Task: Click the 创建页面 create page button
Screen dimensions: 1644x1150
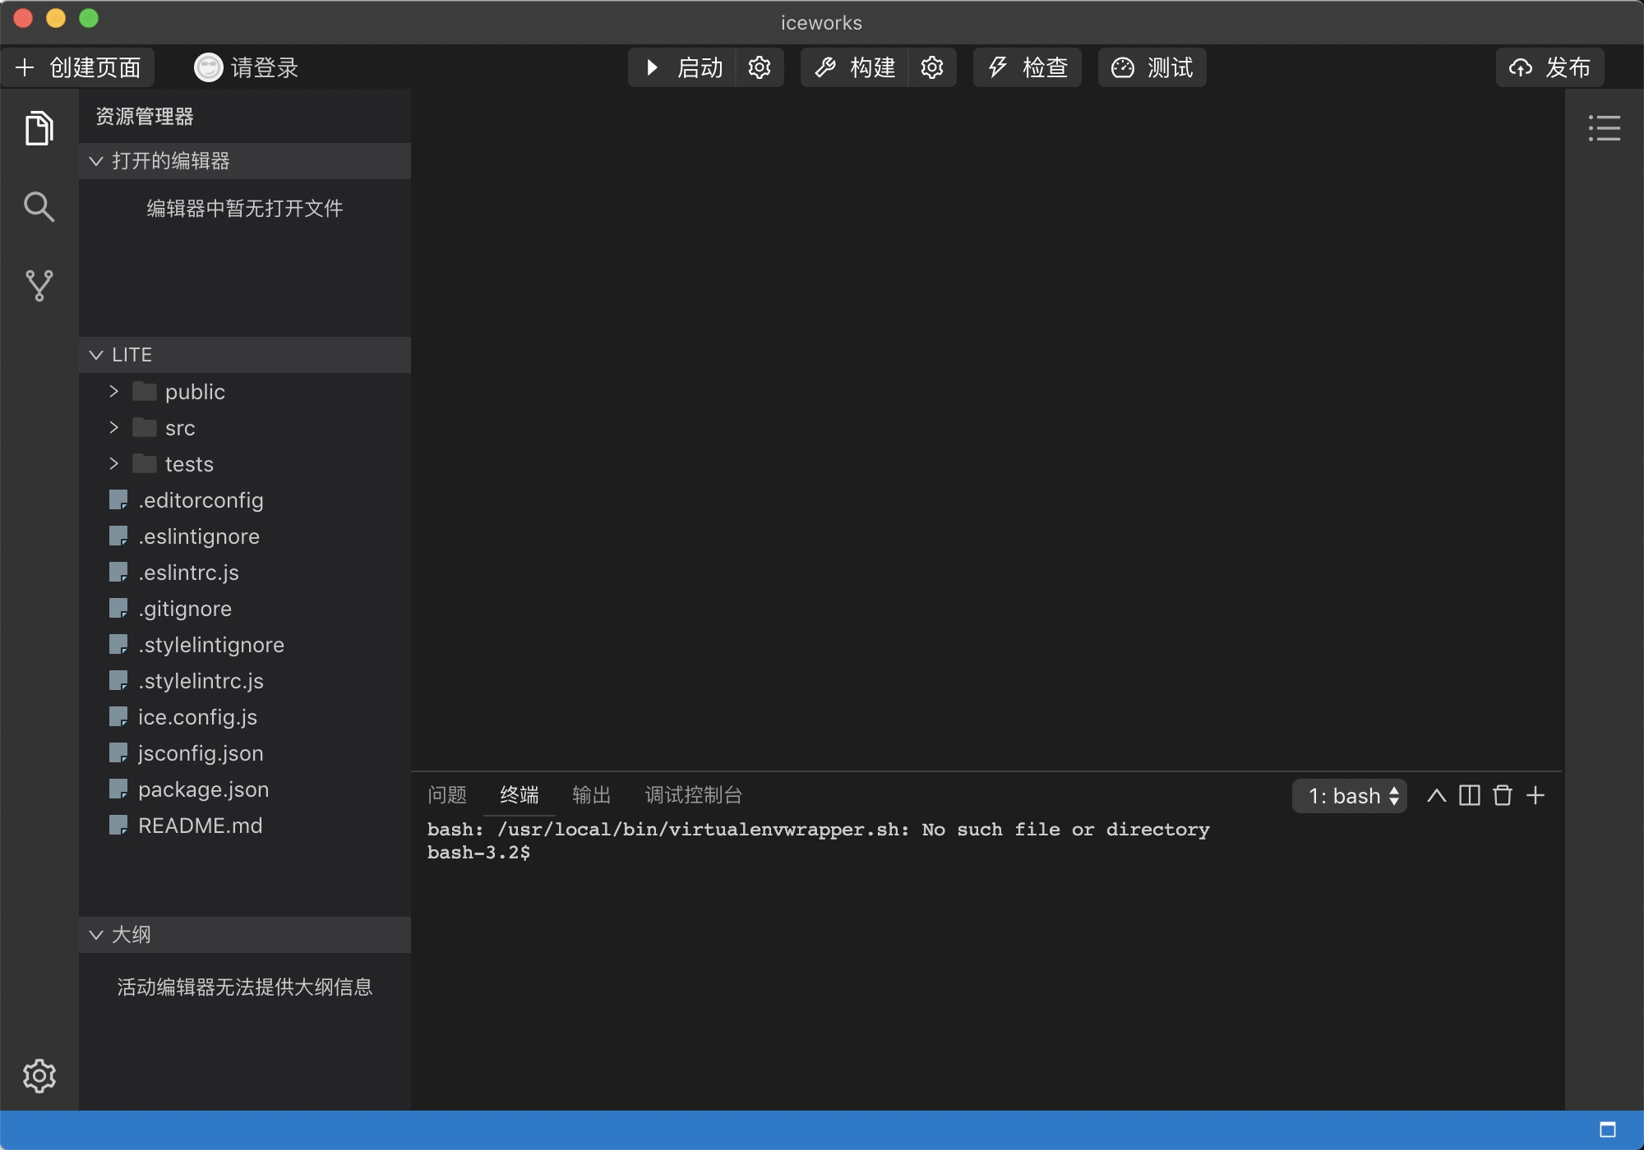Action: tap(78, 67)
